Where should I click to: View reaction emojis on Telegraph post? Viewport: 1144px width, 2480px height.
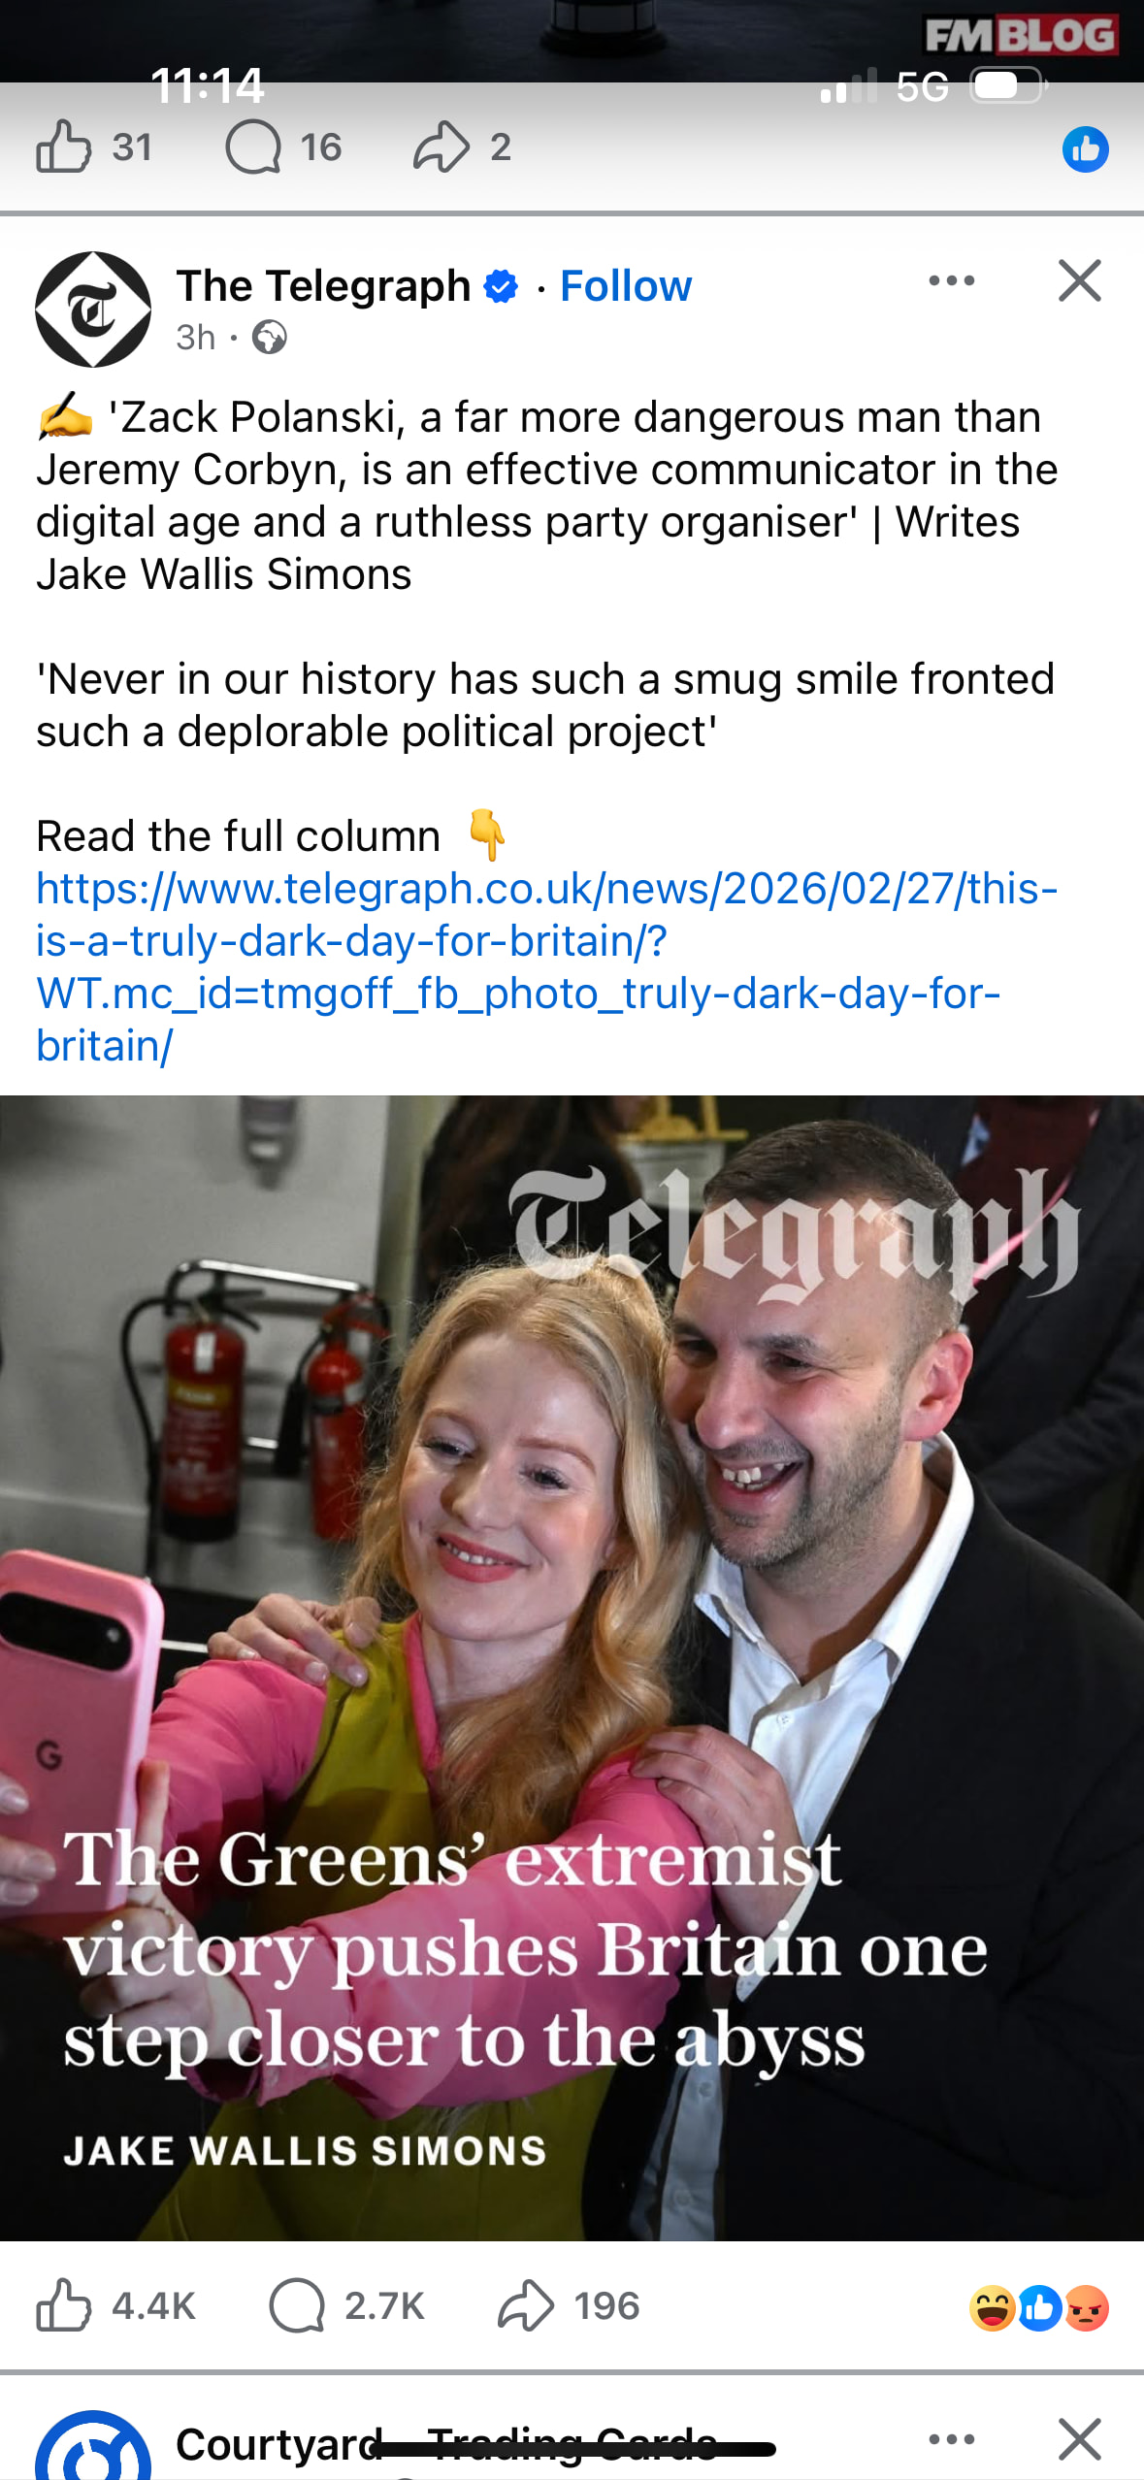click(1038, 2307)
